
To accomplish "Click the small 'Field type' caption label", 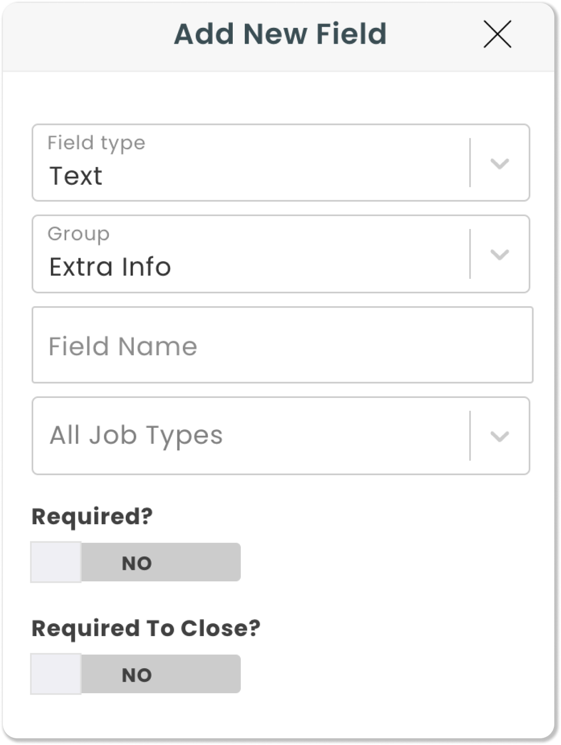I will [x=96, y=143].
